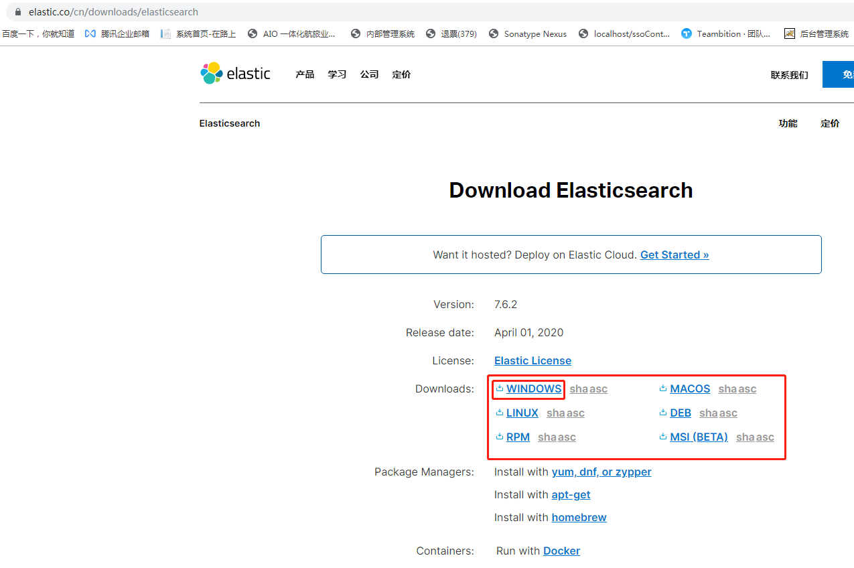Click the version number 7.6.2

tap(506, 304)
